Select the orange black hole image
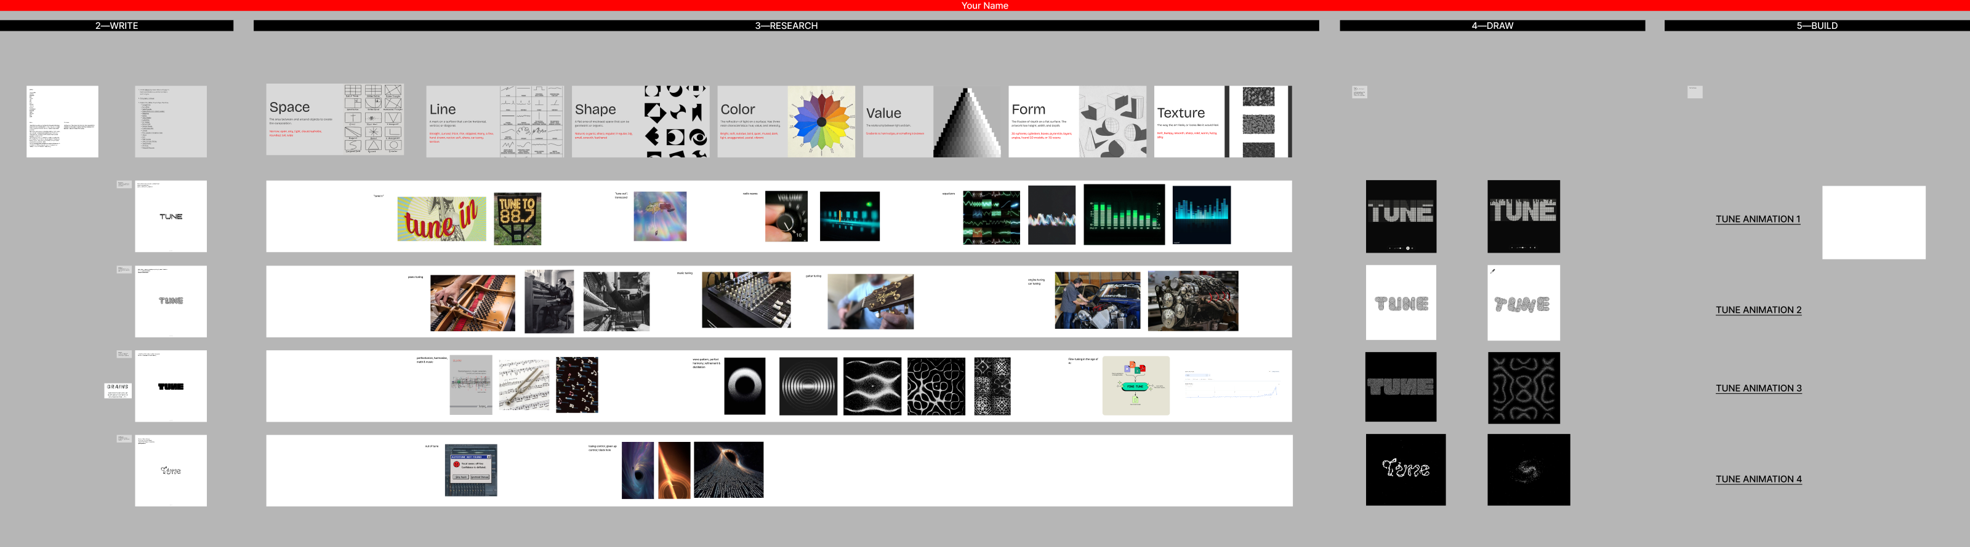Image resolution: width=1970 pixels, height=547 pixels. coord(675,471)
